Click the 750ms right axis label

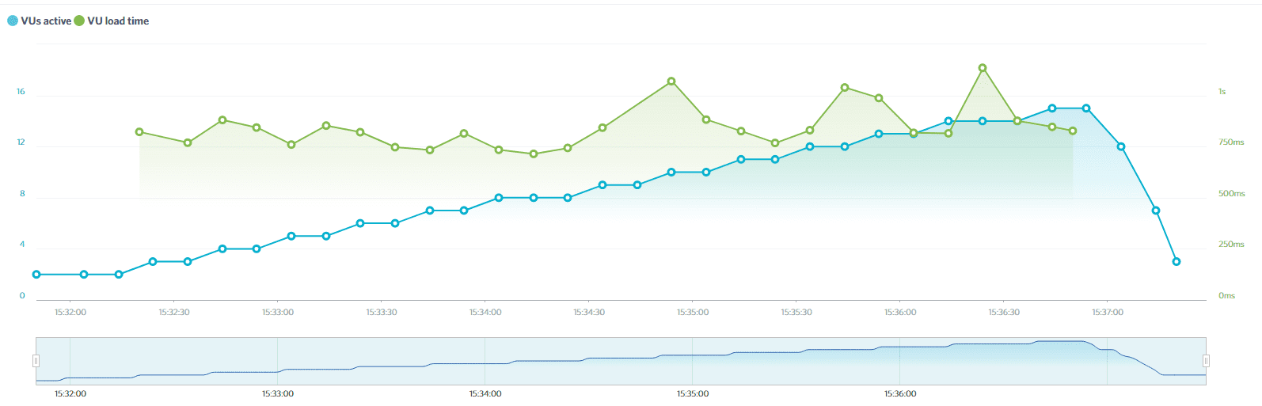coord(1231,142)
